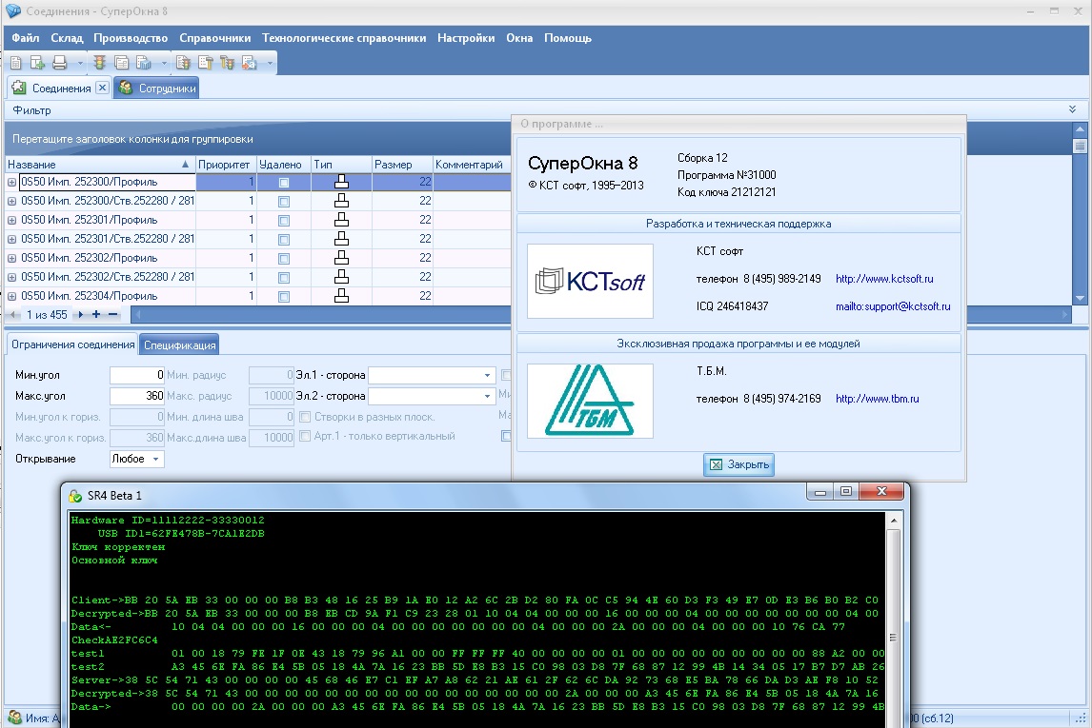1092x728 pixels.
Task: Click the stacked copy documents toolbar icon
Action: [122, 63]
